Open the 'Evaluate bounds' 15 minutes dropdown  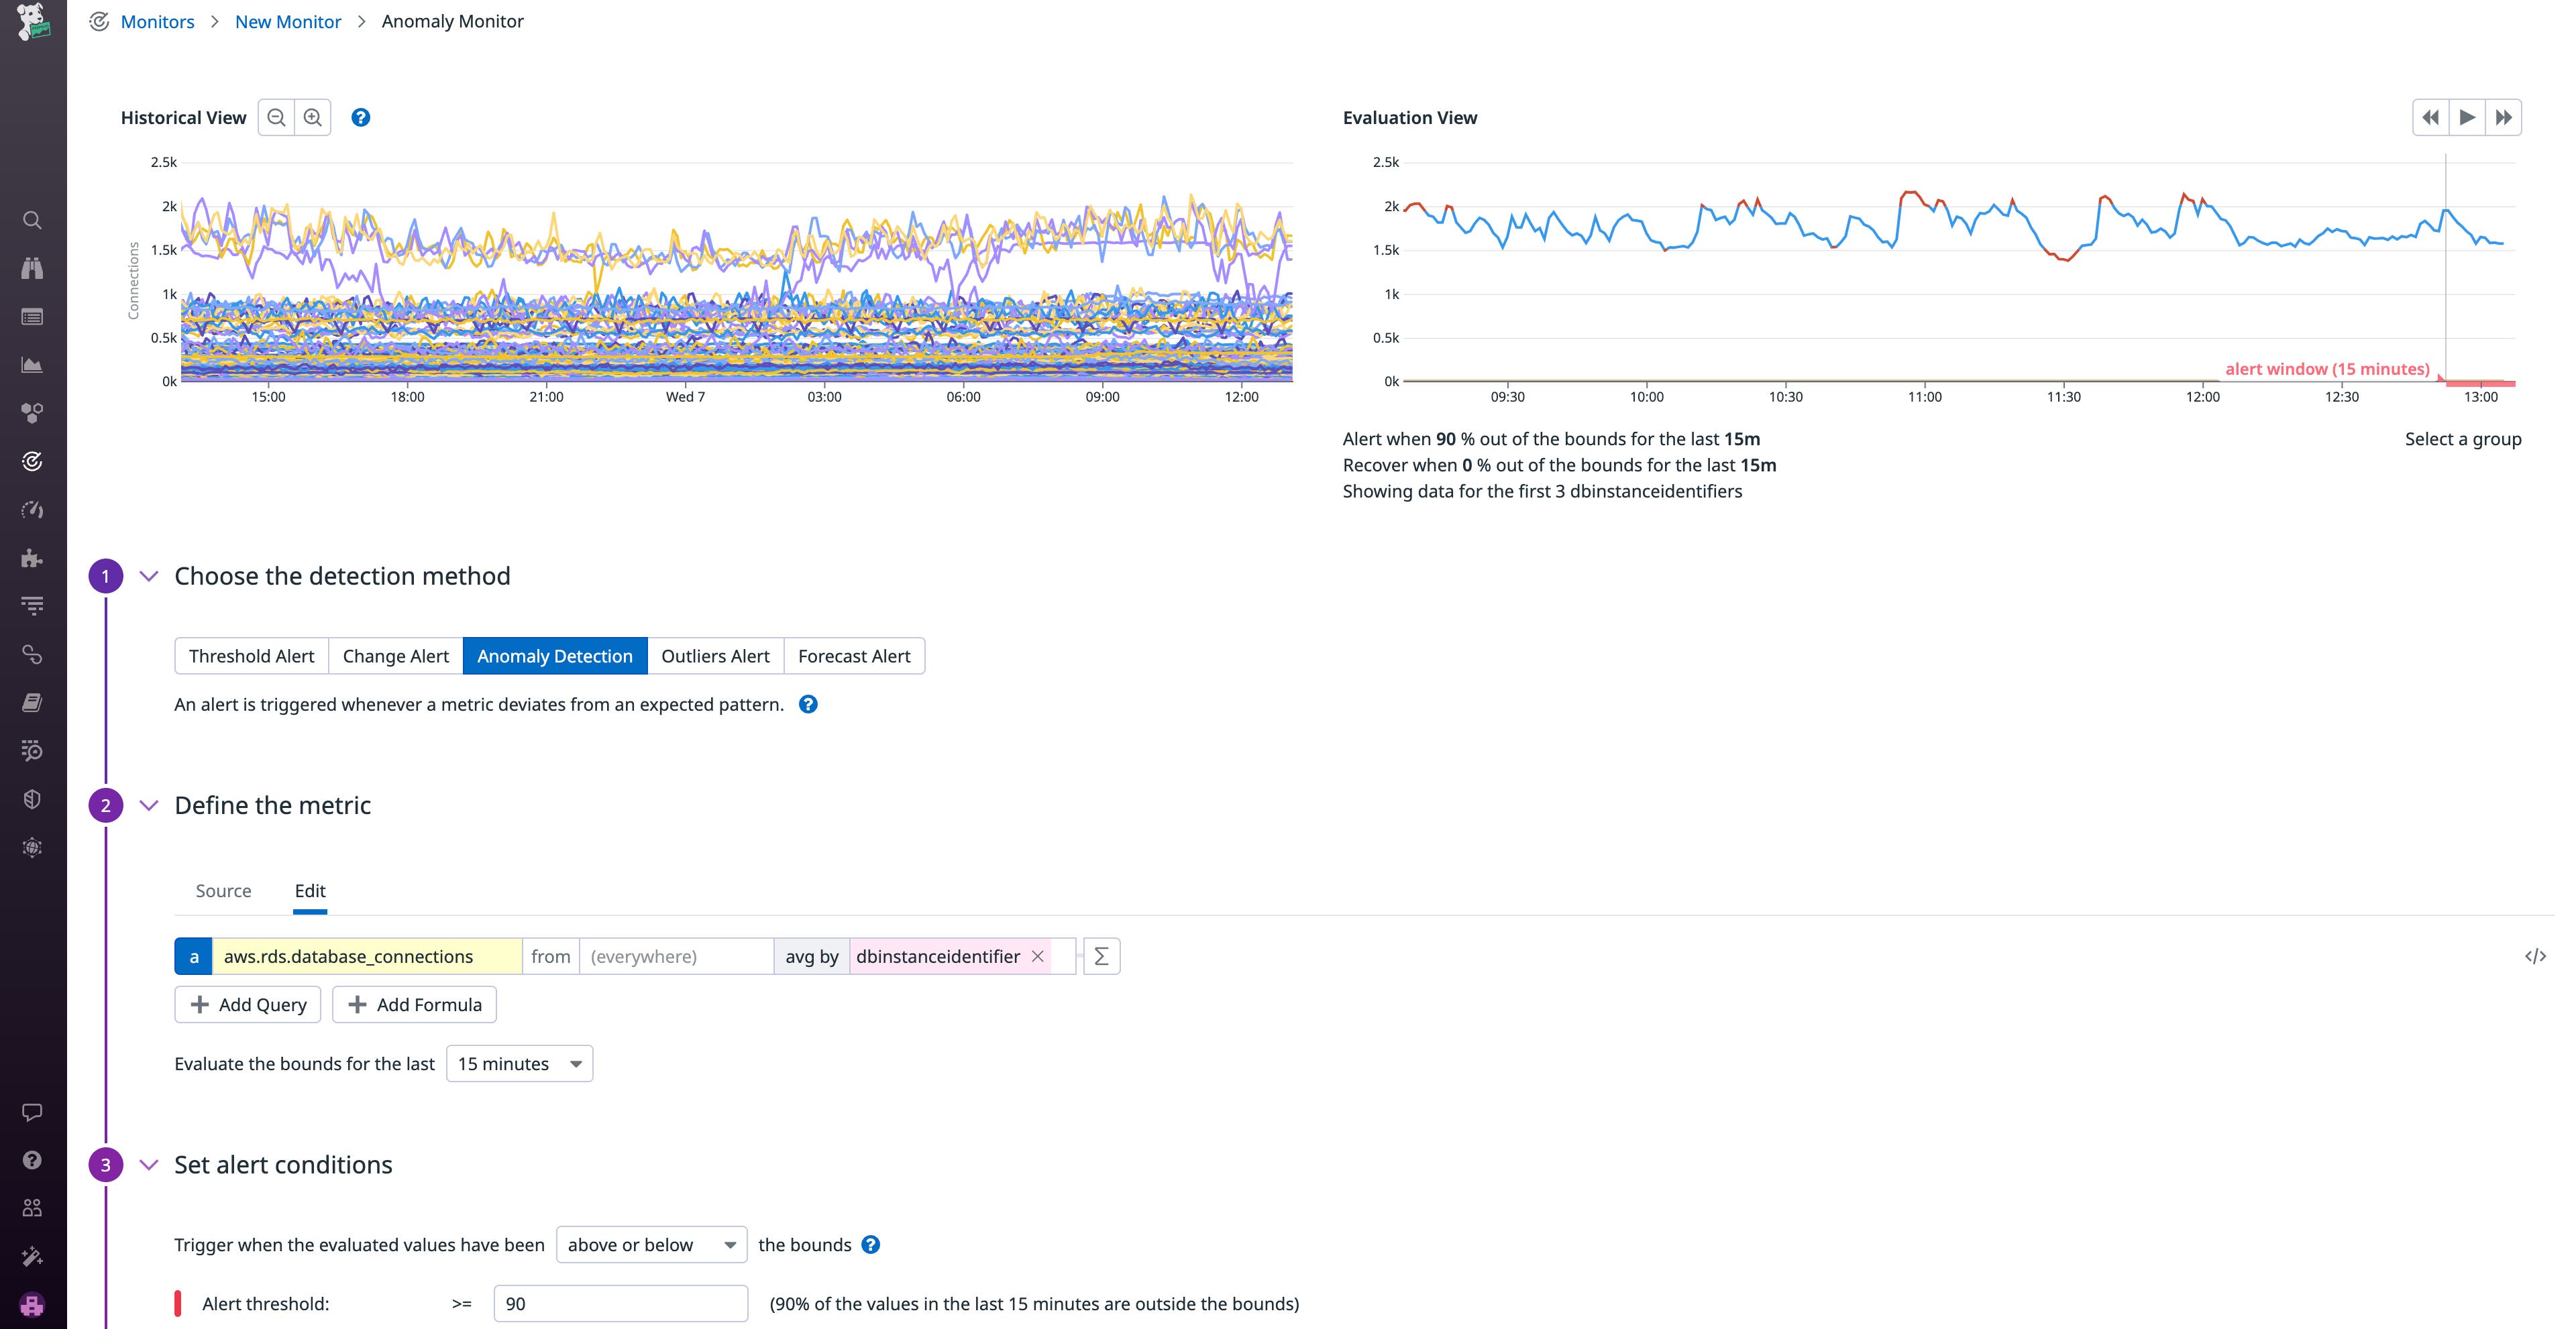tap(518, 1063)
